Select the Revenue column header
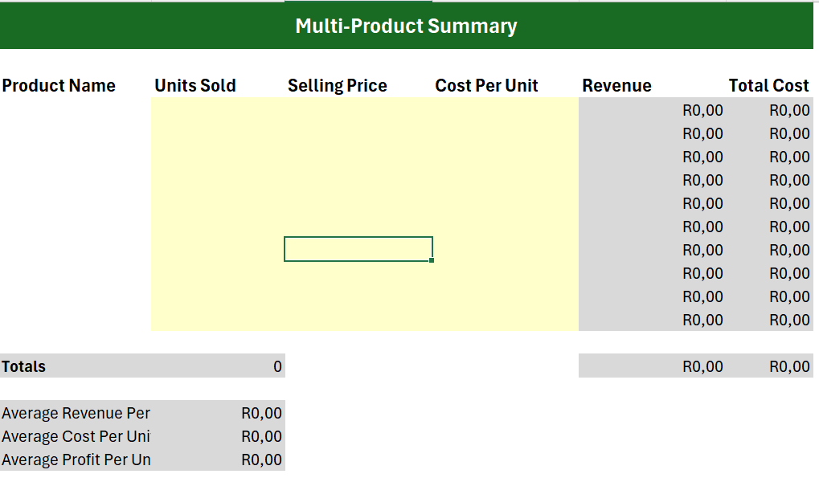Image resolution: width=819 pixels, height=482 pixels. pyautogui.click(x=616, y=85)
